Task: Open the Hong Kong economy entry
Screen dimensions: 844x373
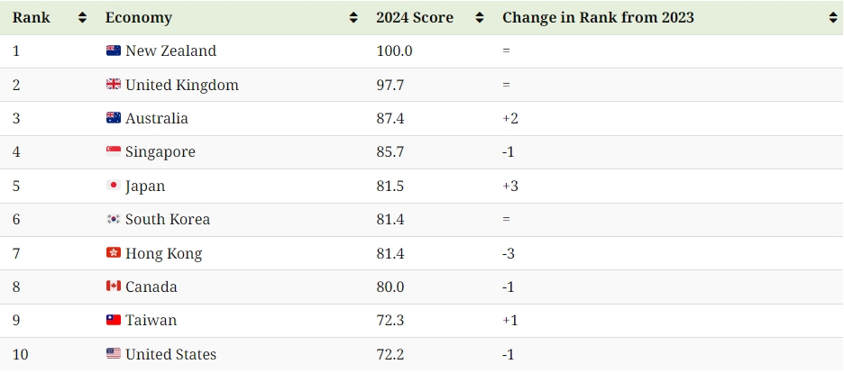Action: (x=163, y=253)
